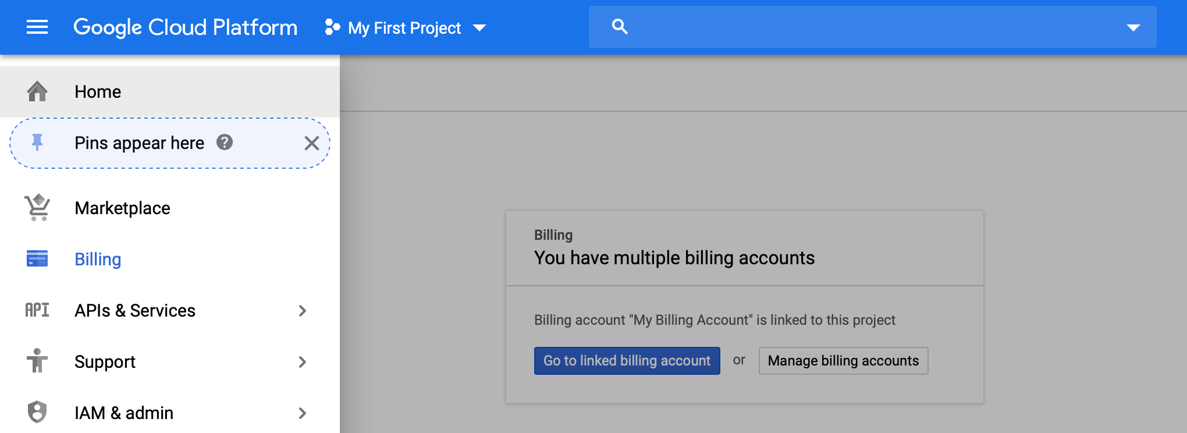
Task: Expand the APIs & Services submenu chevron
Action: 302,311
